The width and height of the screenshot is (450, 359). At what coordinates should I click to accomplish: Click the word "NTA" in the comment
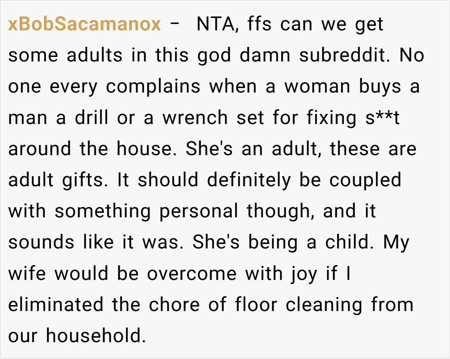point(219,25)
